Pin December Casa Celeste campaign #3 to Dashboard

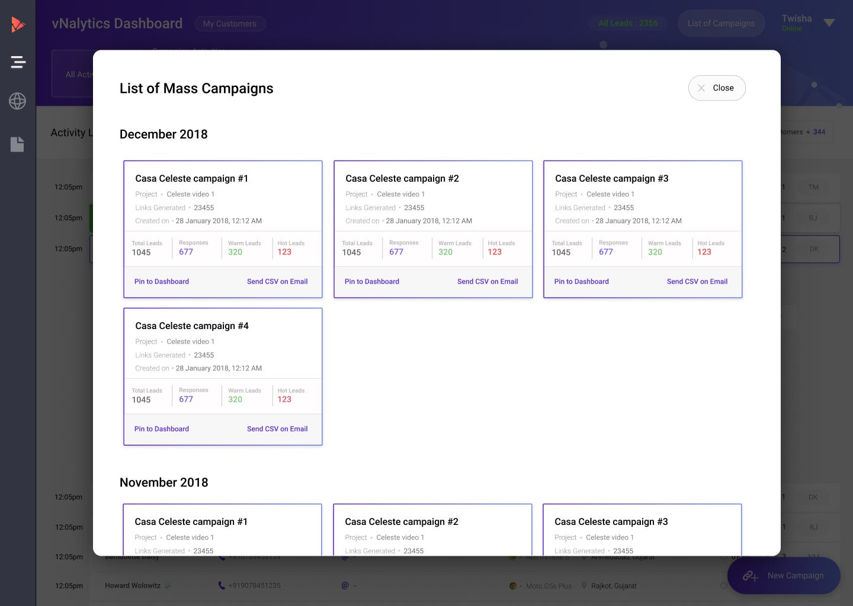point(582,282)
